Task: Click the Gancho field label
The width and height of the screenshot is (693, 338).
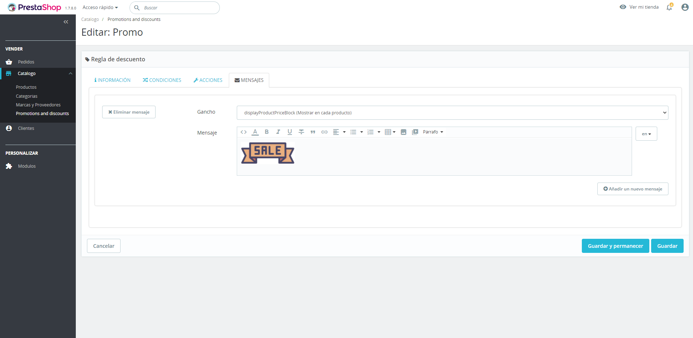Action: pyautogui.click(x=206, y=112)
